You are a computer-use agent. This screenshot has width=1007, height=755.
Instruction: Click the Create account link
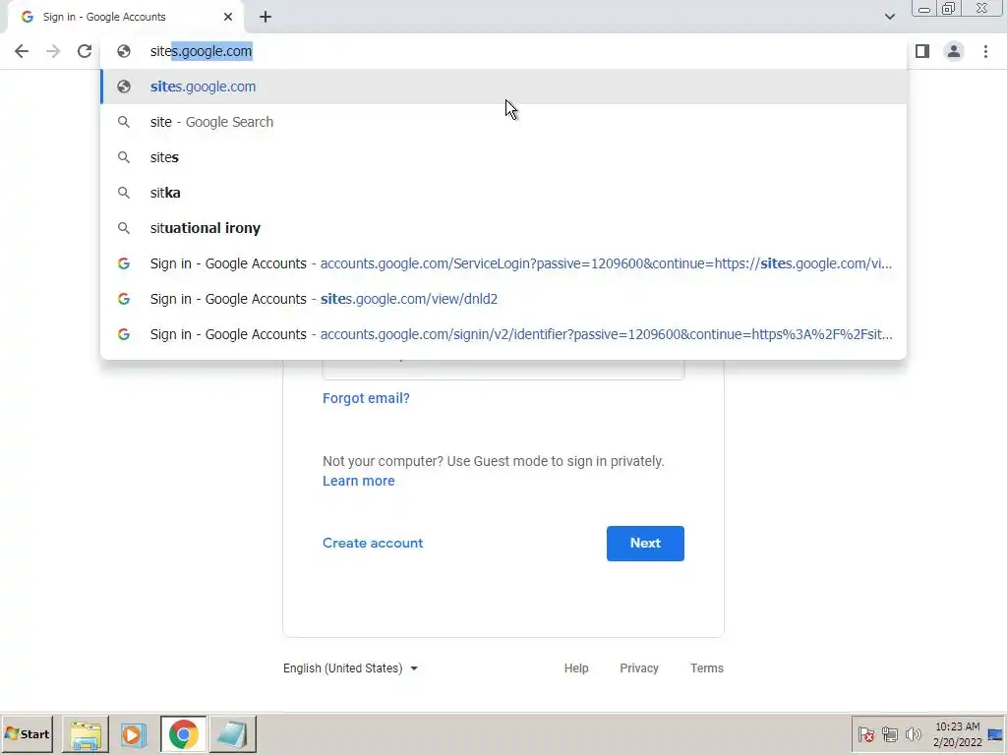tap(373, 543)
